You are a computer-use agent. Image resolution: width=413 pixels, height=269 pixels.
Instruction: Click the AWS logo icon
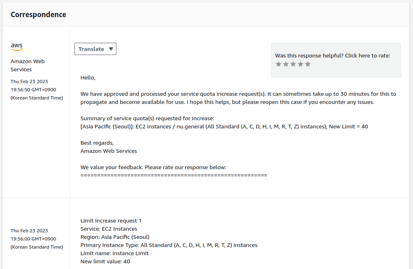17,47
